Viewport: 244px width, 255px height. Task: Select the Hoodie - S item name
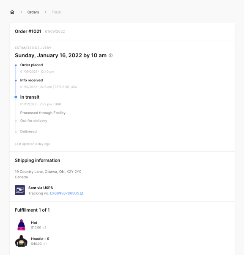(x=40, y=239)
